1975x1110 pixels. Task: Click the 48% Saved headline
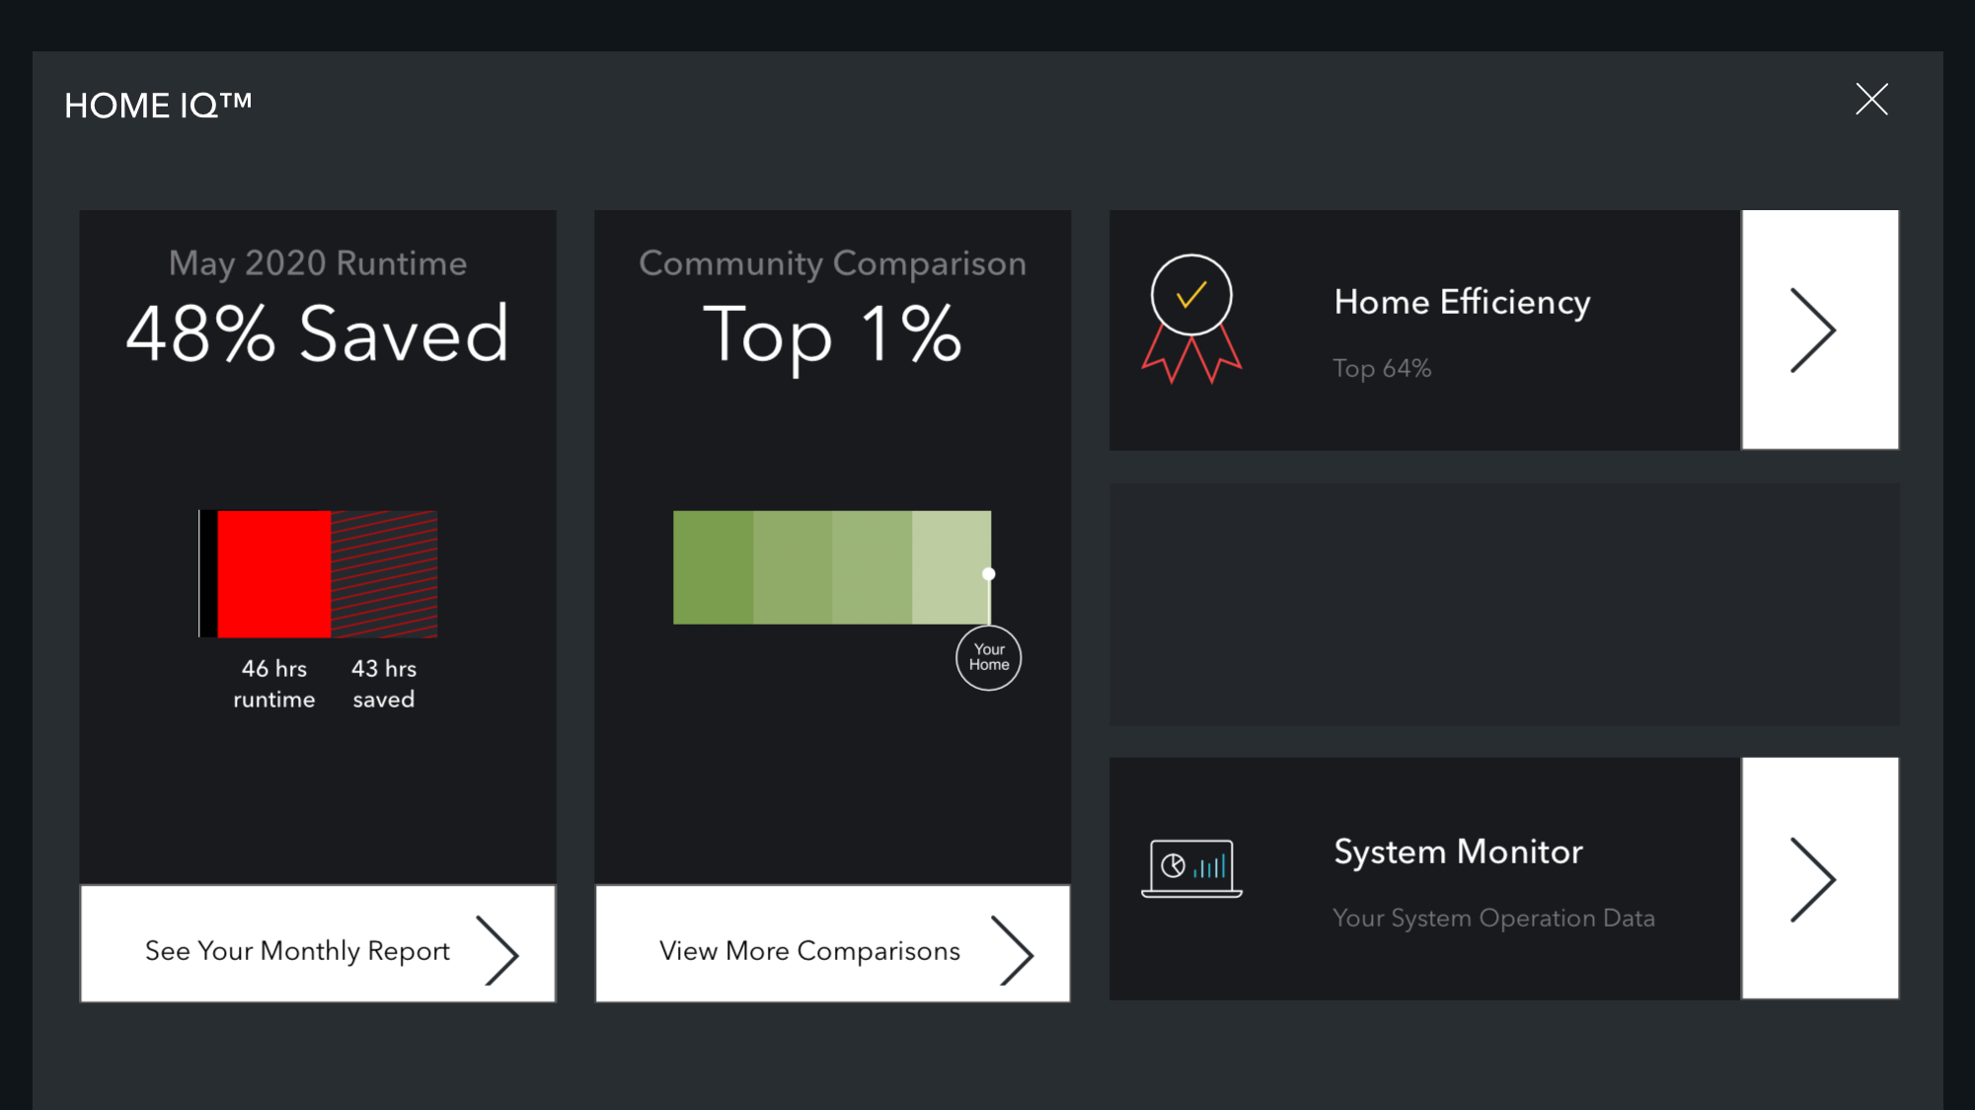pos(317,334)
